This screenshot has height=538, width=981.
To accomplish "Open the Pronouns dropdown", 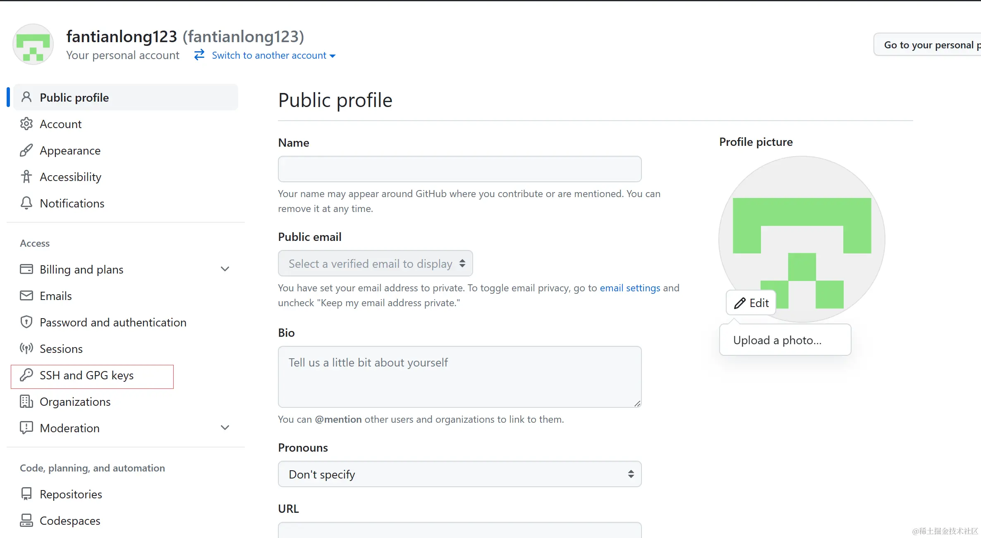I will 459,474.
